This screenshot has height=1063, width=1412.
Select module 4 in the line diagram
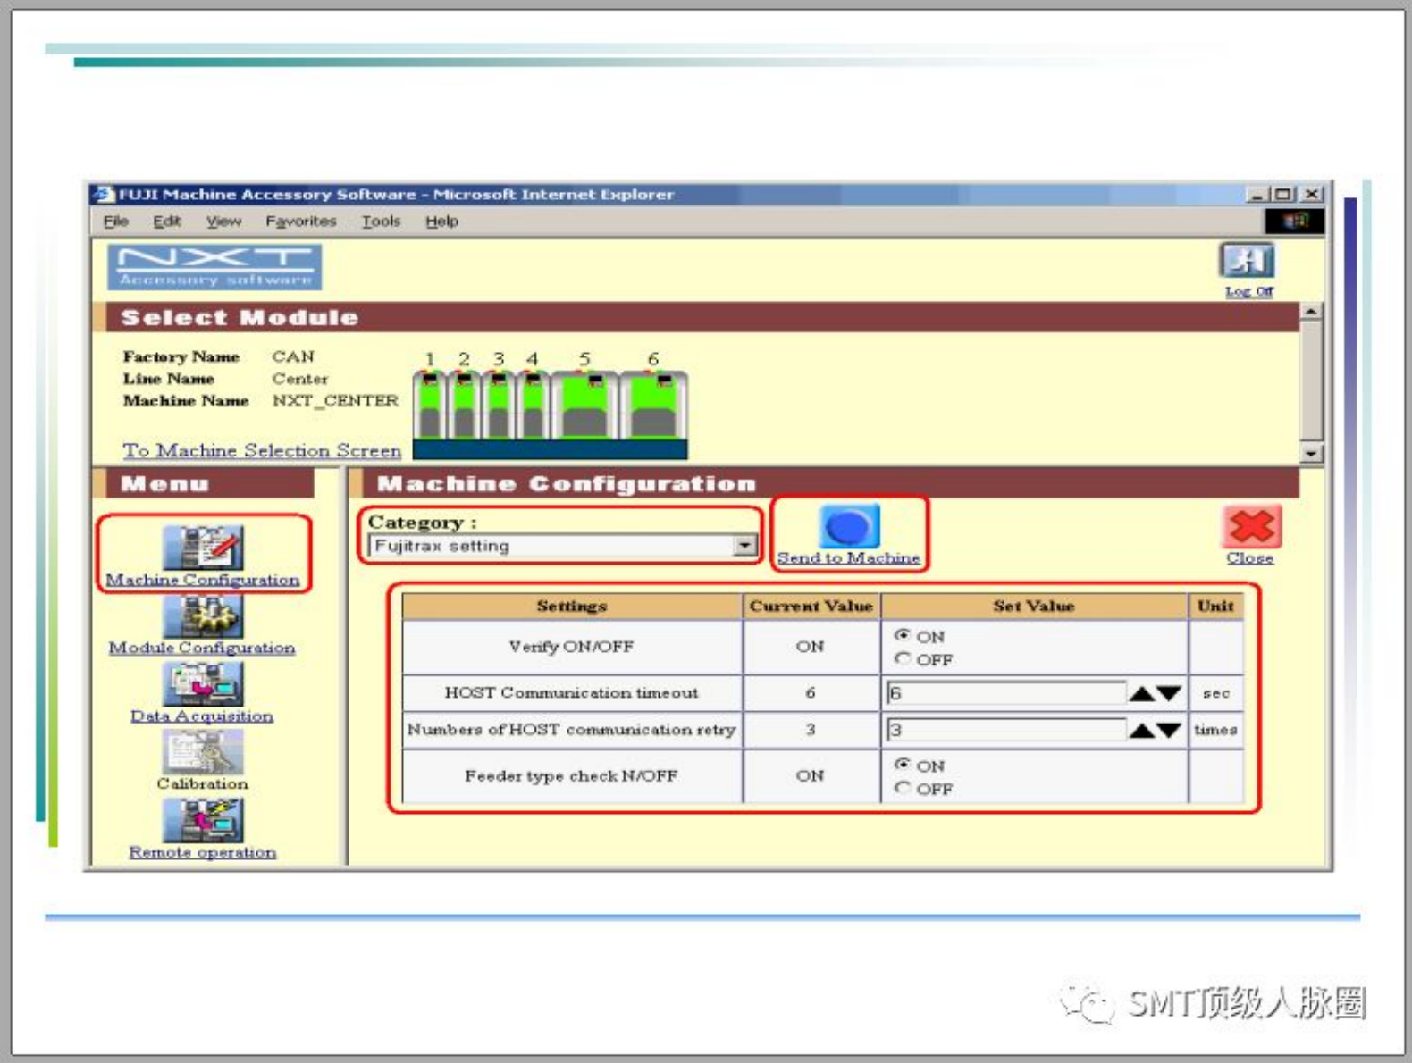(x=533, y=405)
